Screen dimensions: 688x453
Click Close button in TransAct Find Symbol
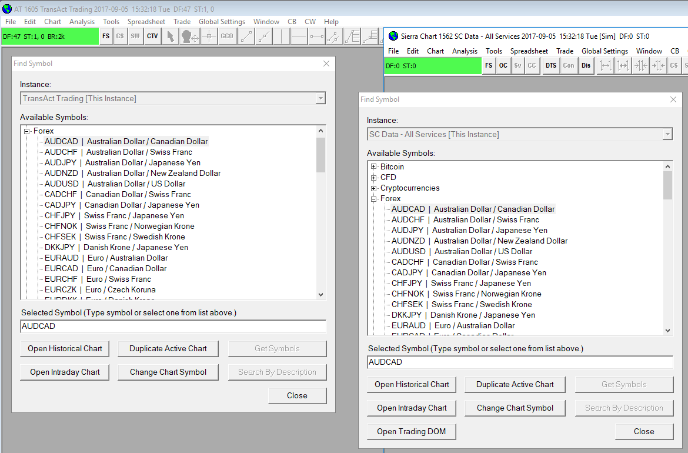coord(297,395)
